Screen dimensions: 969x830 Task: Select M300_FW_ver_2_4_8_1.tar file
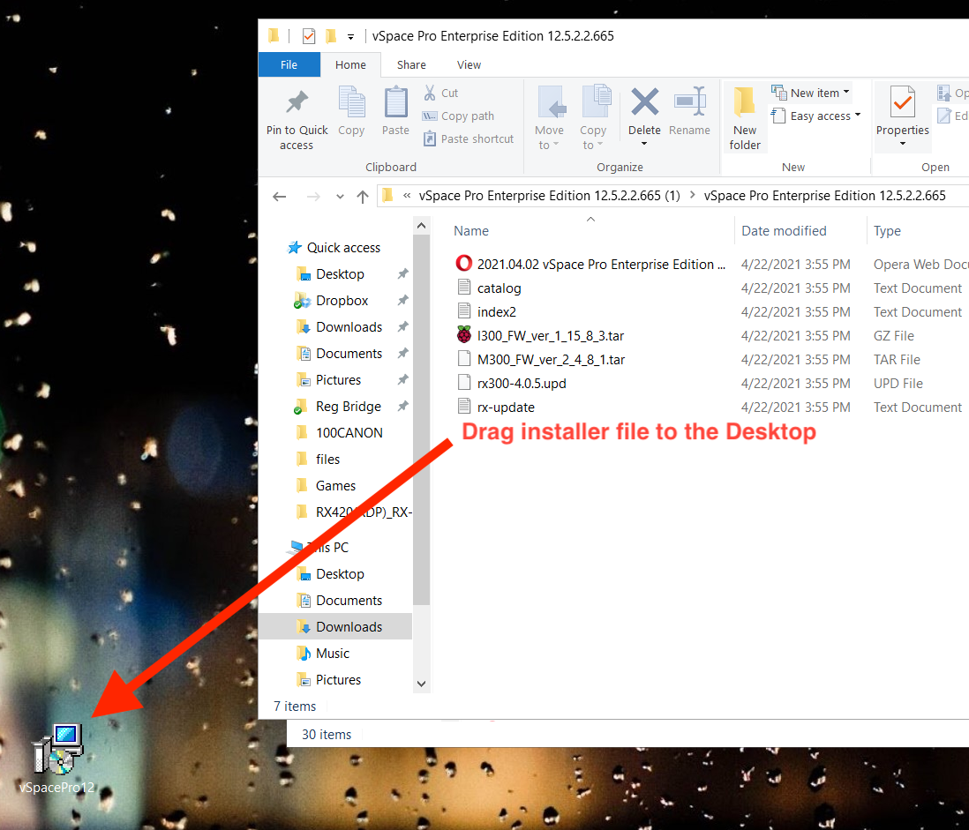point(541,359)
